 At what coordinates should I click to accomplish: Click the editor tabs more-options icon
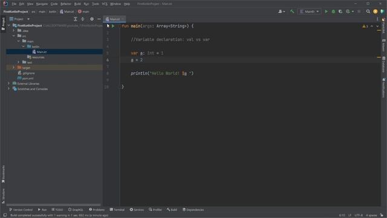377,19
